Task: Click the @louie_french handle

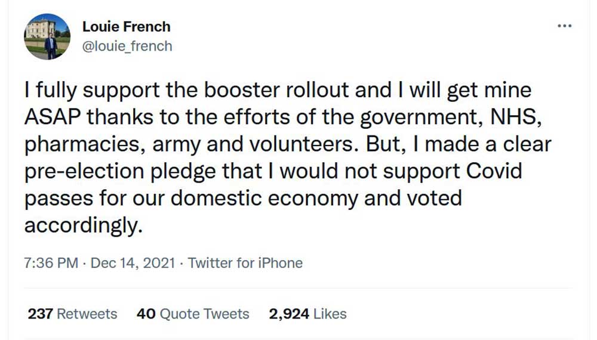Action: (x=126, y=46)
